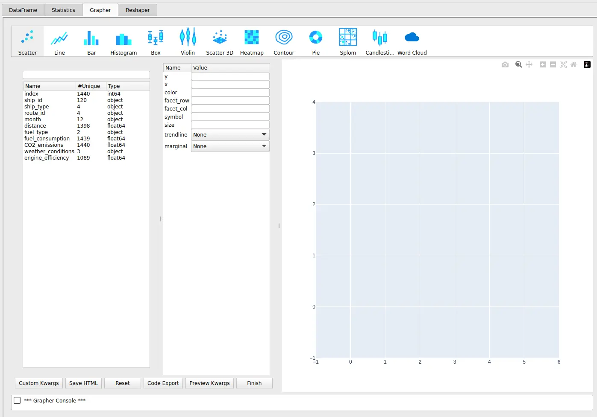Click the y value field
597x417 pixels.
[230, 76]
